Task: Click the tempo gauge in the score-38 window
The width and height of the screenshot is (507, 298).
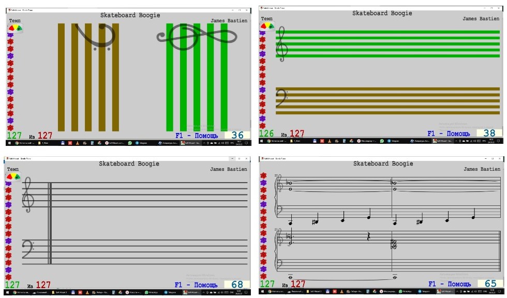Action: point(267,26)
